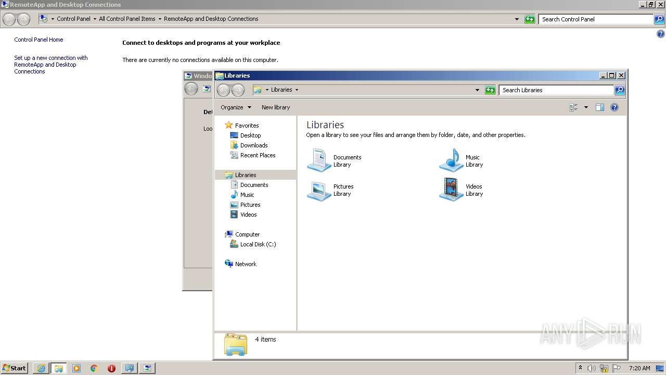Select Documents in navigation pane tree

tap(254, 185)
